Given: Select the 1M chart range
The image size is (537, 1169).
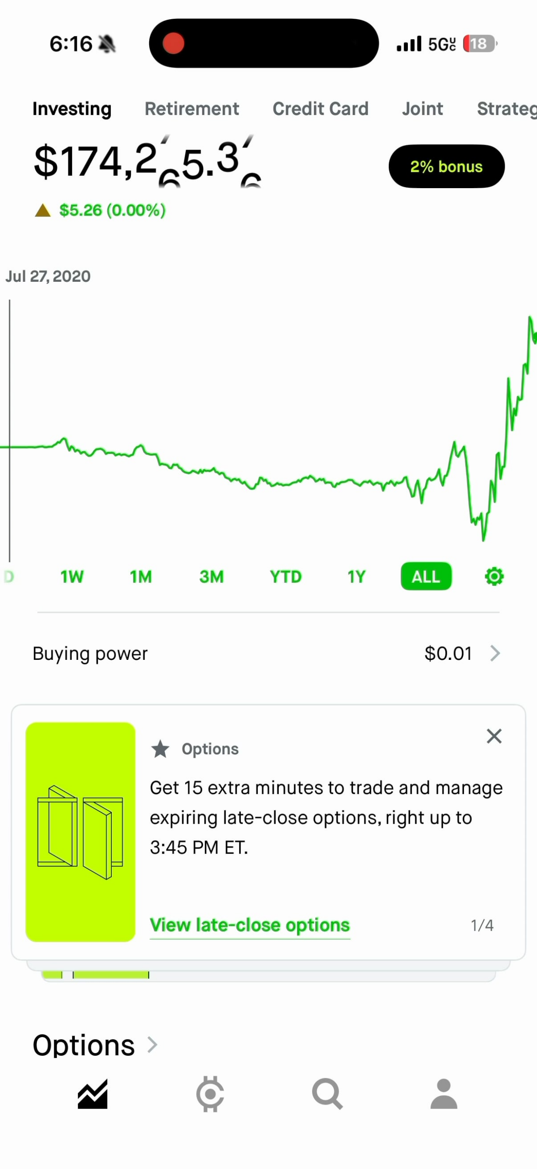Looking at the screenshot, I should (141, 577).
